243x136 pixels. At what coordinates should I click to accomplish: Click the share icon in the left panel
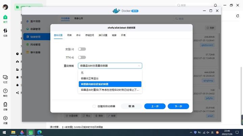tap(17, 93)
